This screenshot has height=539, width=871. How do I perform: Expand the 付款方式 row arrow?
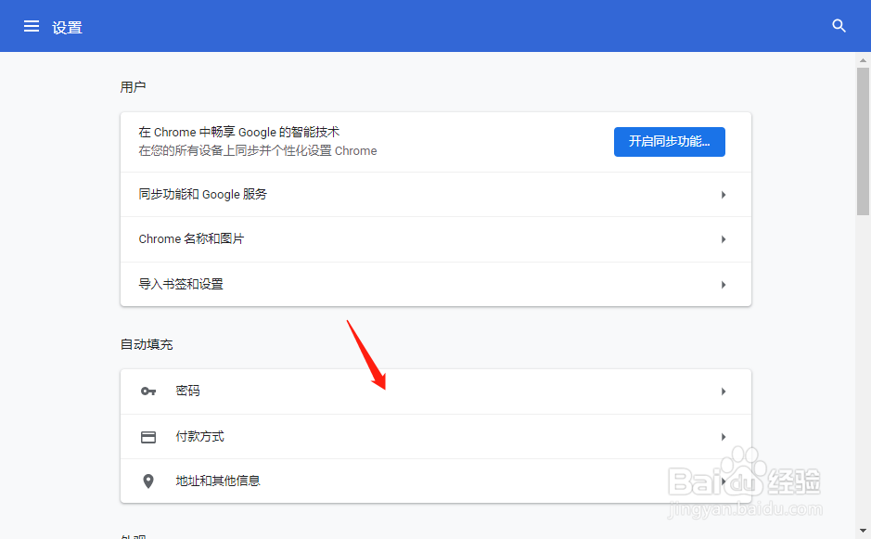[x=724, y=437]
